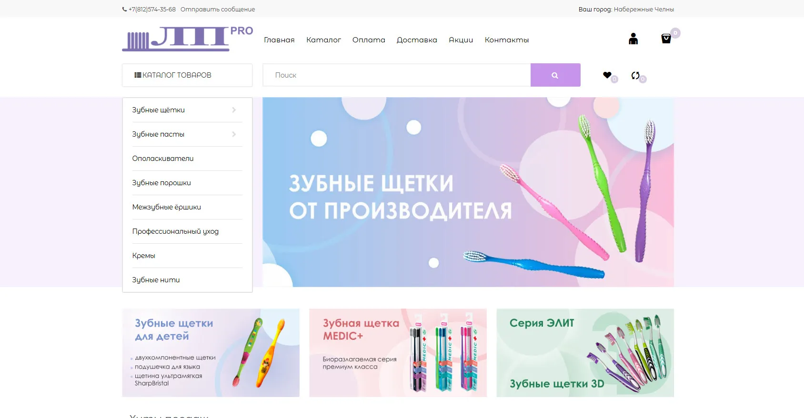Click the ЛПП PRO site logo
The height and width of the screenshot is (418, 804).
tap(188, 39)
